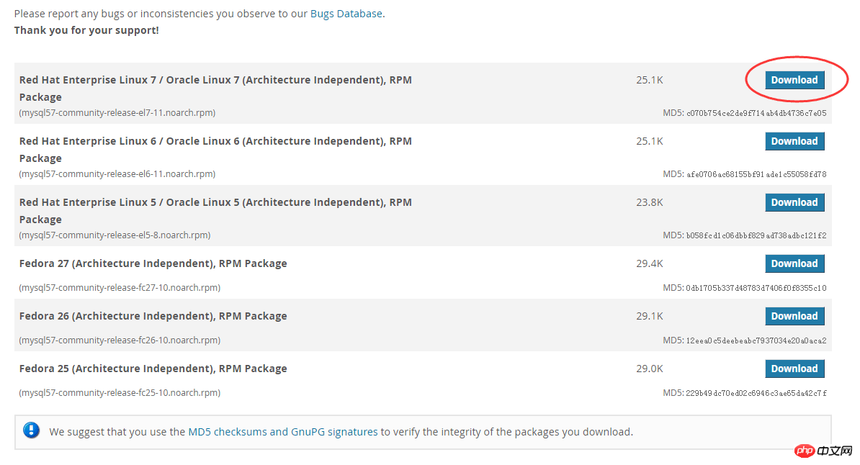This screenshot has height=465, width=860.
Task: Download the Fedora 26 RPM package
Action: pyautogui.click(x=794, y=317)
